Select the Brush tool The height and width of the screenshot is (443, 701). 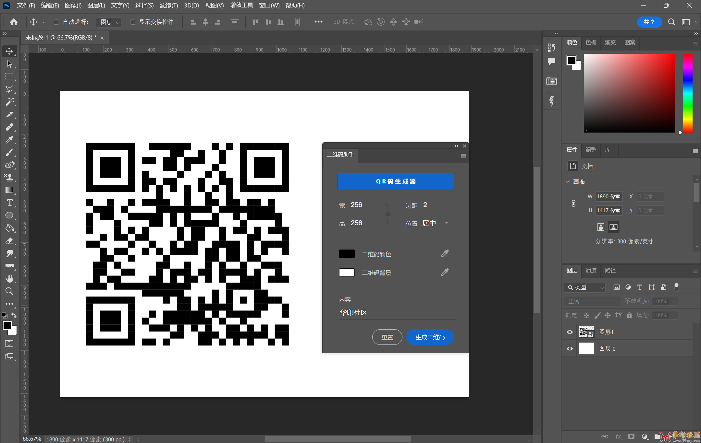point(9,152)
